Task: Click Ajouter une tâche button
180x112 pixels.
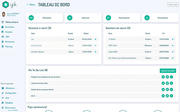Action: pos(168,71)
